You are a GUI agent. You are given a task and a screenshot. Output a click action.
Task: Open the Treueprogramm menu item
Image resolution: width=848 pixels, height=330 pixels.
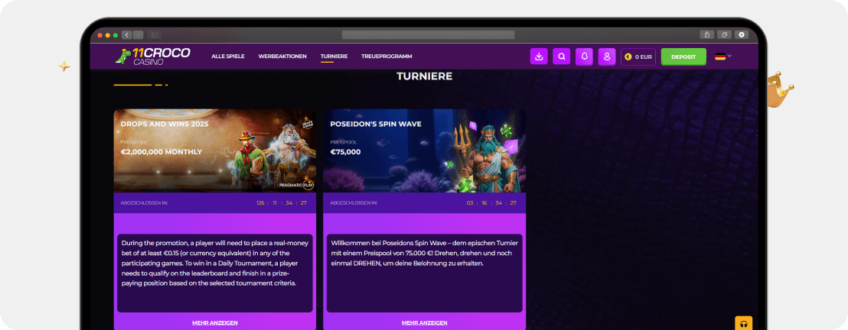tap(386, 57)
